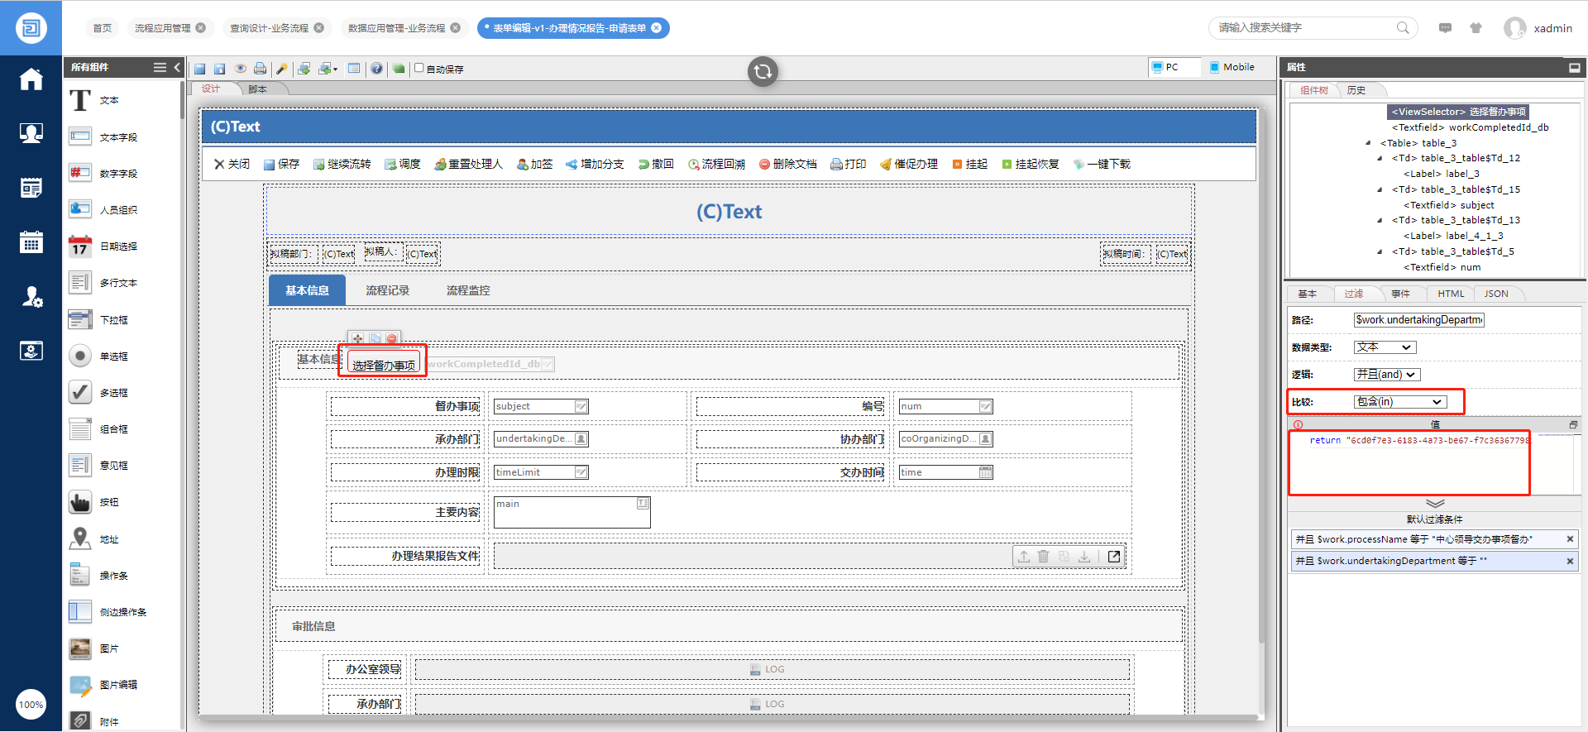The image size is (1588, 732).
Task: Open the 数据类型 data type dropdown
Action: click(1385, 347)
